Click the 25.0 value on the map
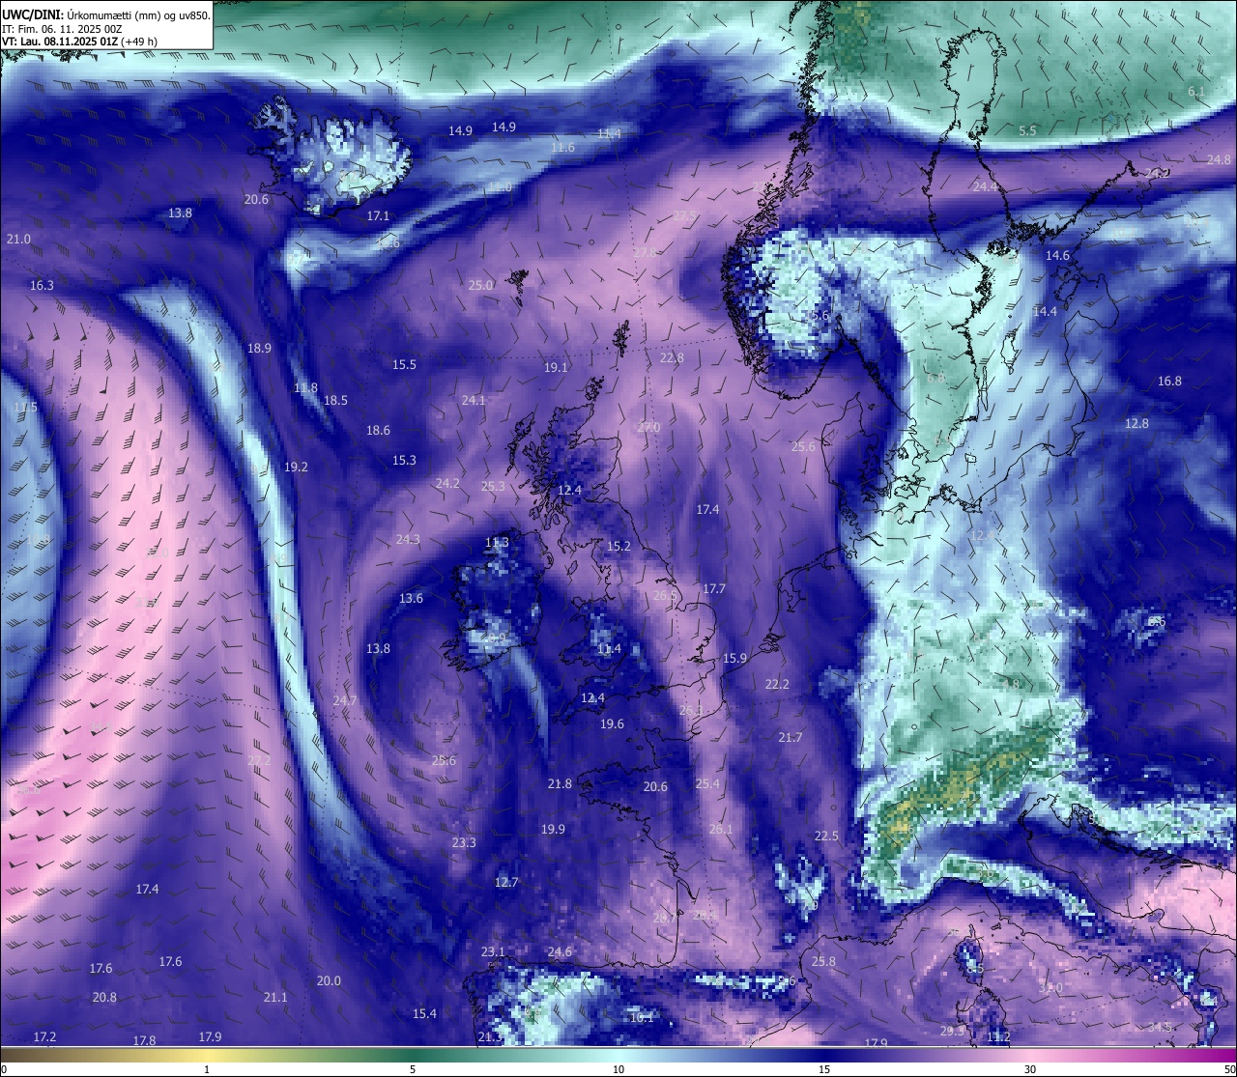Viewport: 1237px width, 1077px height. (480, 286)
